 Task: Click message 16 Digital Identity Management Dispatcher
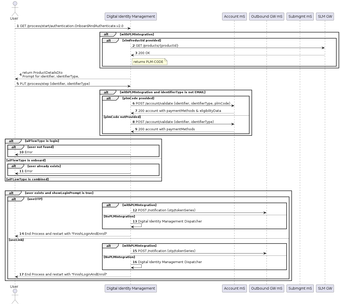click(x=167, y=262)
